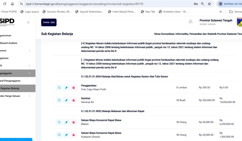Open the browser zoom magnifier icon
Viewport: 242px width, 141px height.
[x=202, y=4]
